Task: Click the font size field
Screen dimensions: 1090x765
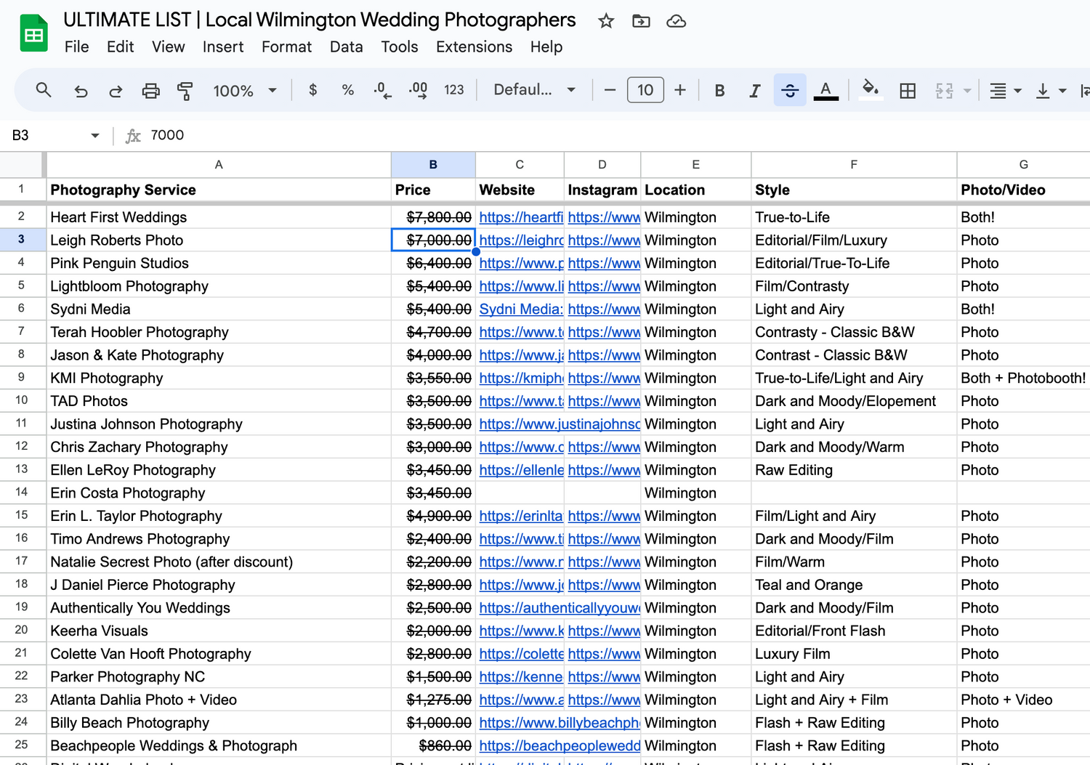Action: [645, 90]
